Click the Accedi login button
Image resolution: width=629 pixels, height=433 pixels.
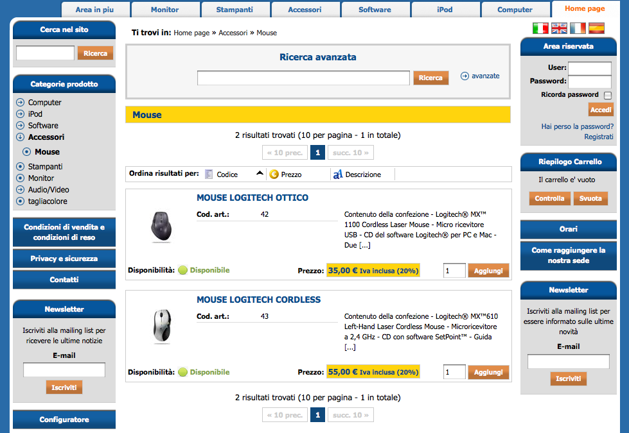pos(601,110)
